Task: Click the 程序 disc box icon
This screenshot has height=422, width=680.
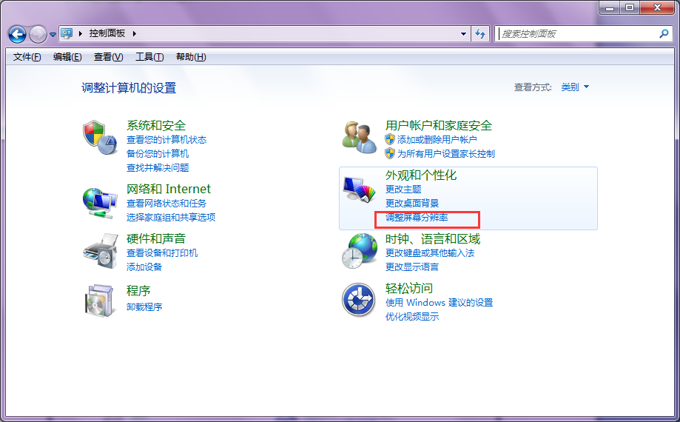Action: tap(100, 301)
